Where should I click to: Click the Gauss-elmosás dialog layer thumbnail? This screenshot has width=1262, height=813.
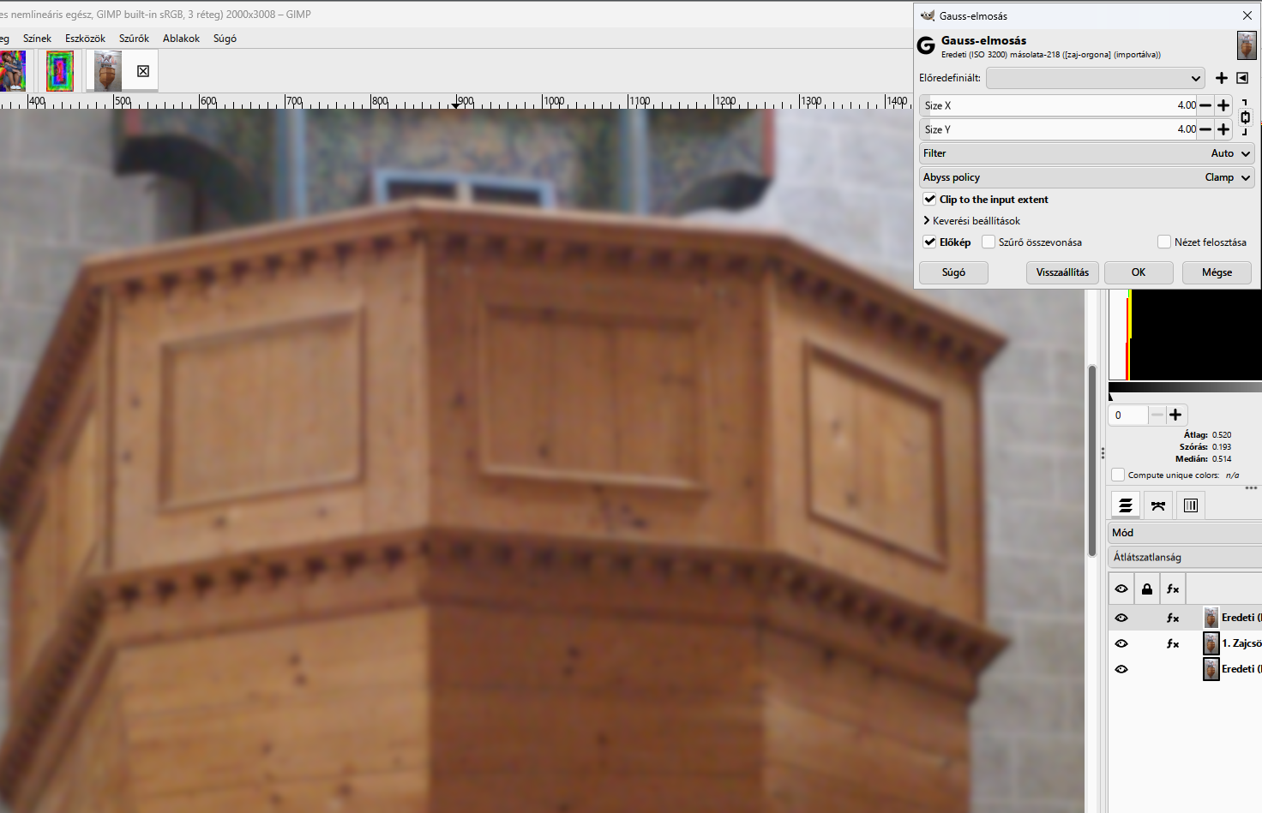[x=1247, y=45]
